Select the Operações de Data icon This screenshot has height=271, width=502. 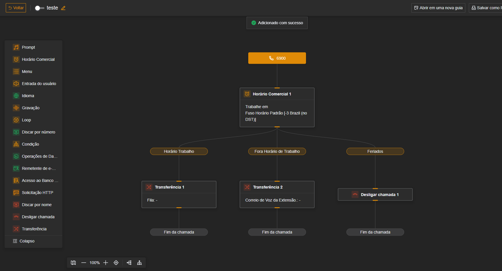click(16, 156)
